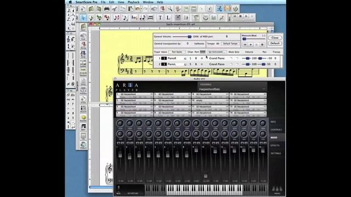Close the playback console panel
The height and width of the screenshot is (197, 351).
coord(275,38)
